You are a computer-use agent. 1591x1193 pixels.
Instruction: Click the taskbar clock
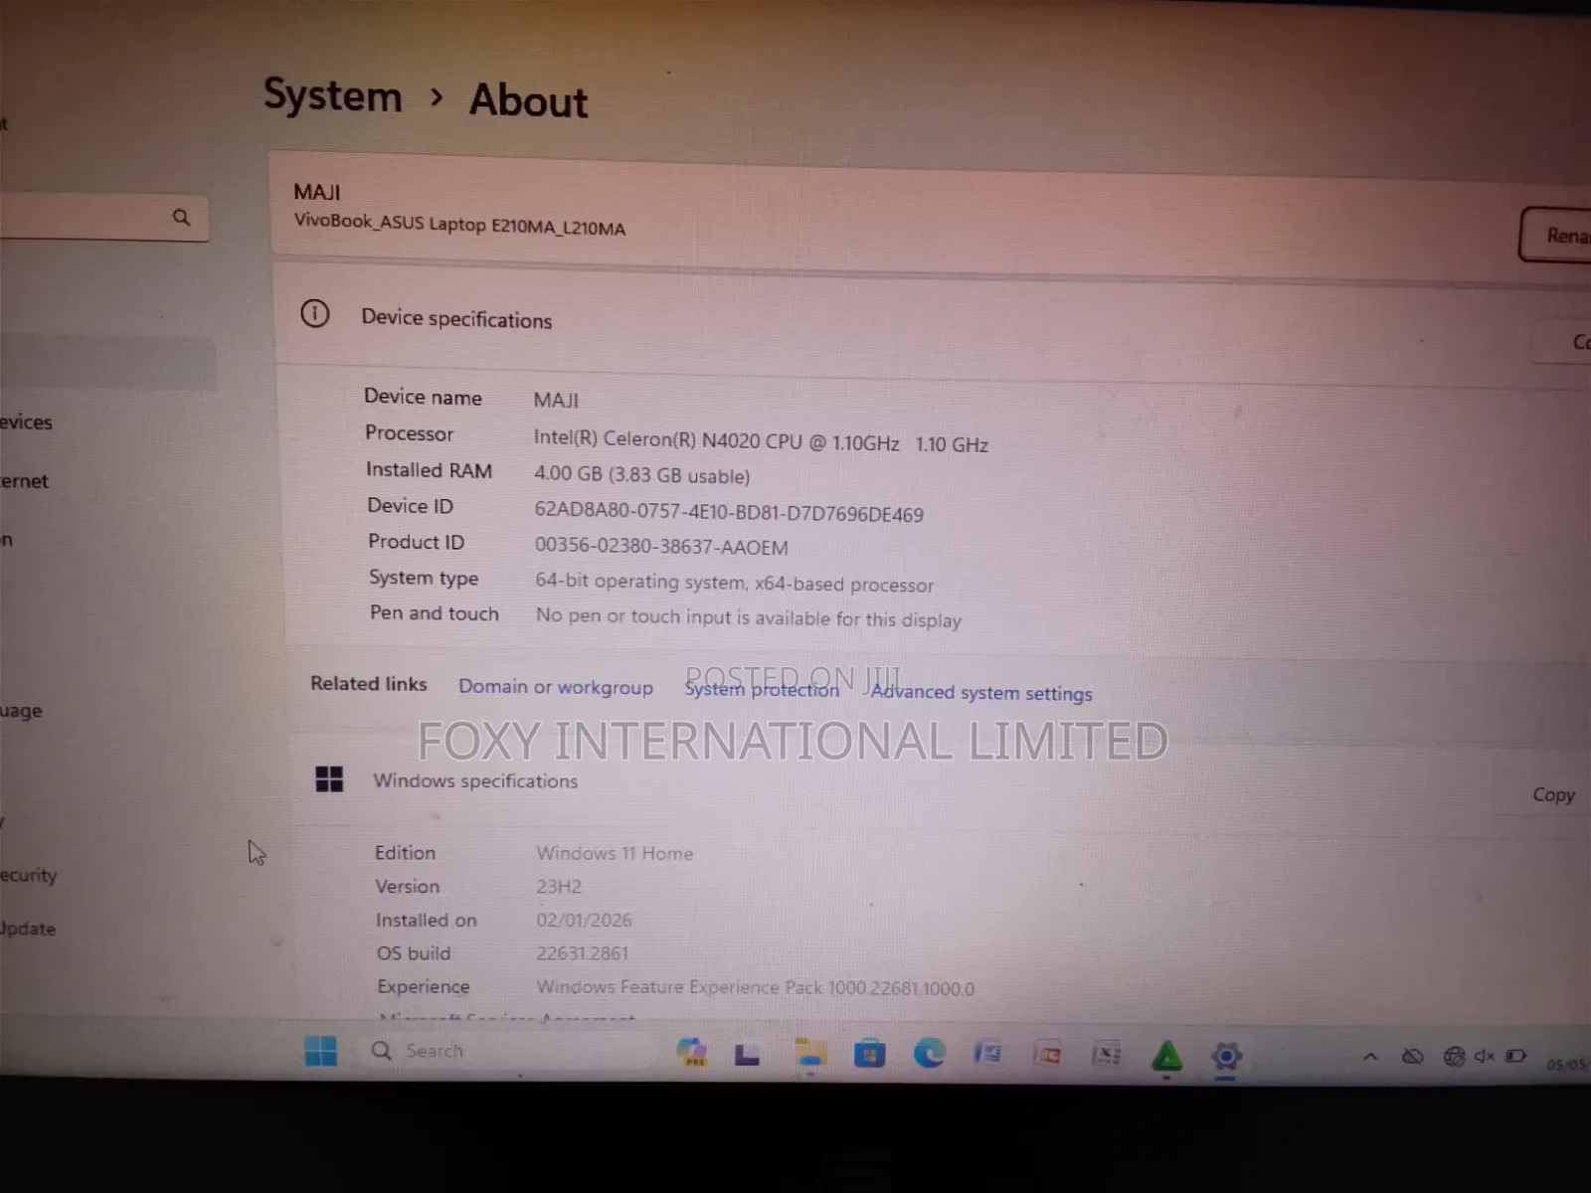pyautogui.click(x=1566, y=1065)
